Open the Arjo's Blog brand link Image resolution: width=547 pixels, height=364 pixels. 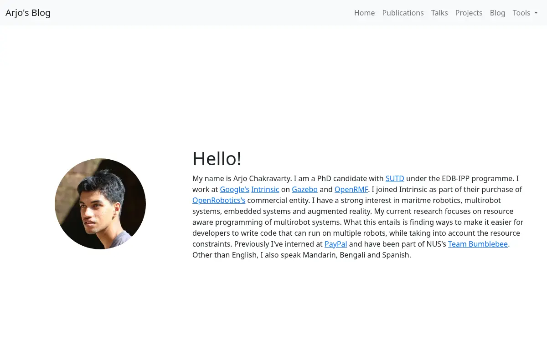(28, 13)
